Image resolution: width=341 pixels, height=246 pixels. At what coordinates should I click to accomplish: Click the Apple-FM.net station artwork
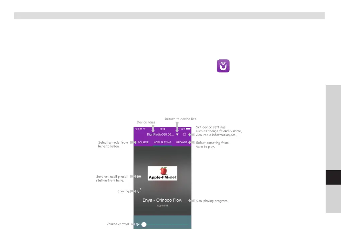[162, 173]
